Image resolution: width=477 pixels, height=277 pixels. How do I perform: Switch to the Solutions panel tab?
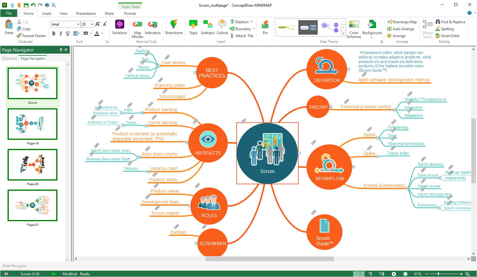pos(9,58)
